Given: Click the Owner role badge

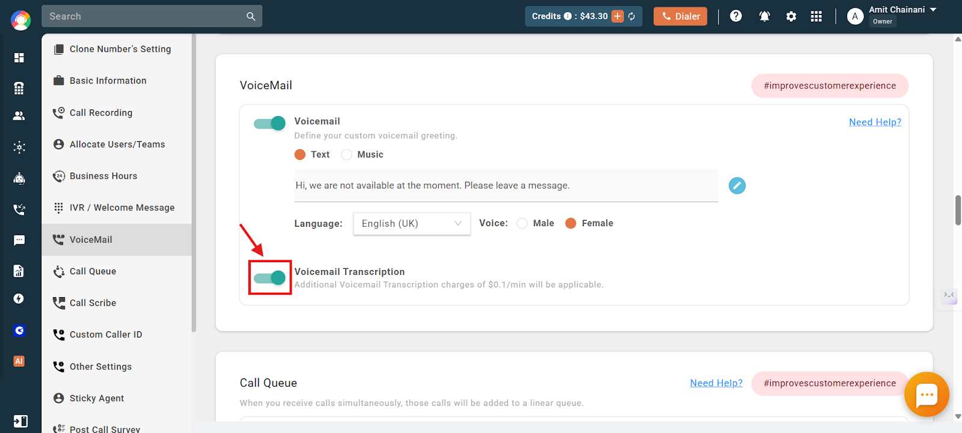Looking at the screenshot, I should point(883,22).
